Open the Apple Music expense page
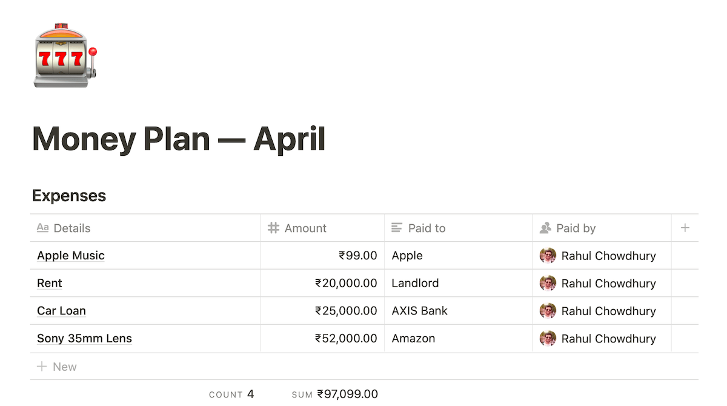727x406 pixels. click(70, 255)
